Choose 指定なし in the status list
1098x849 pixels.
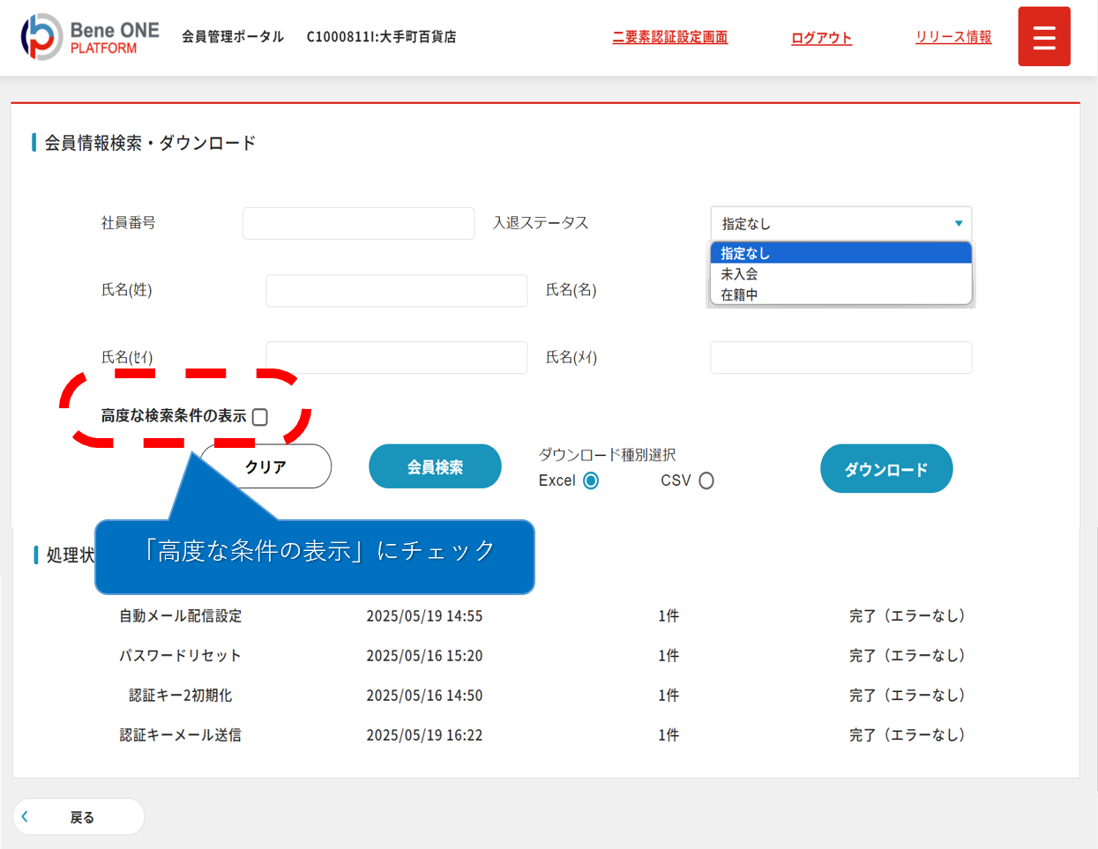point(840,253)
